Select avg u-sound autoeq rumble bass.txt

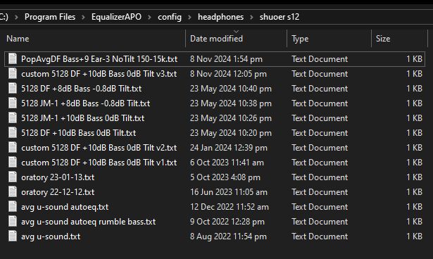coord(89,222)
